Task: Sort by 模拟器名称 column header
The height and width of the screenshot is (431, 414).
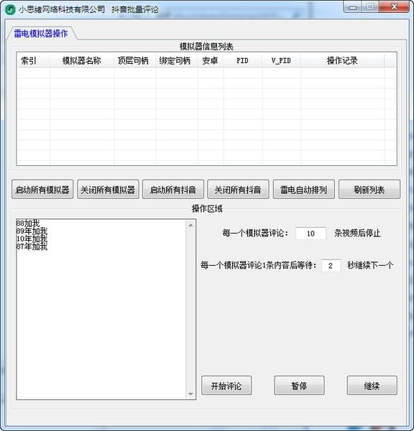Action: (82, 60)
